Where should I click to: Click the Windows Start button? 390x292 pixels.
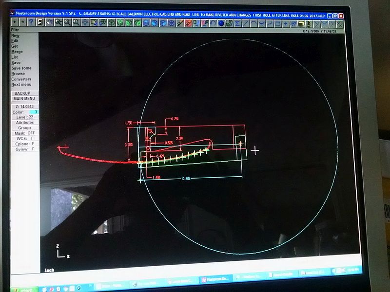[25, 290]
